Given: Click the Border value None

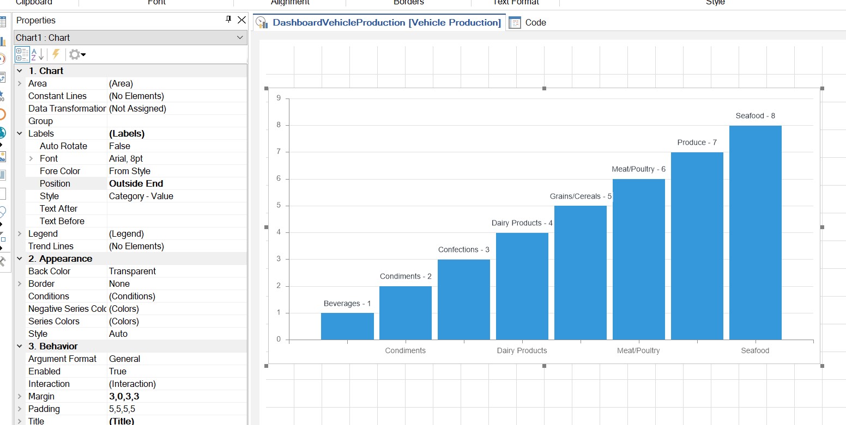Looking at the screenshot, I should pyautogui.click(x=177, y=284).
